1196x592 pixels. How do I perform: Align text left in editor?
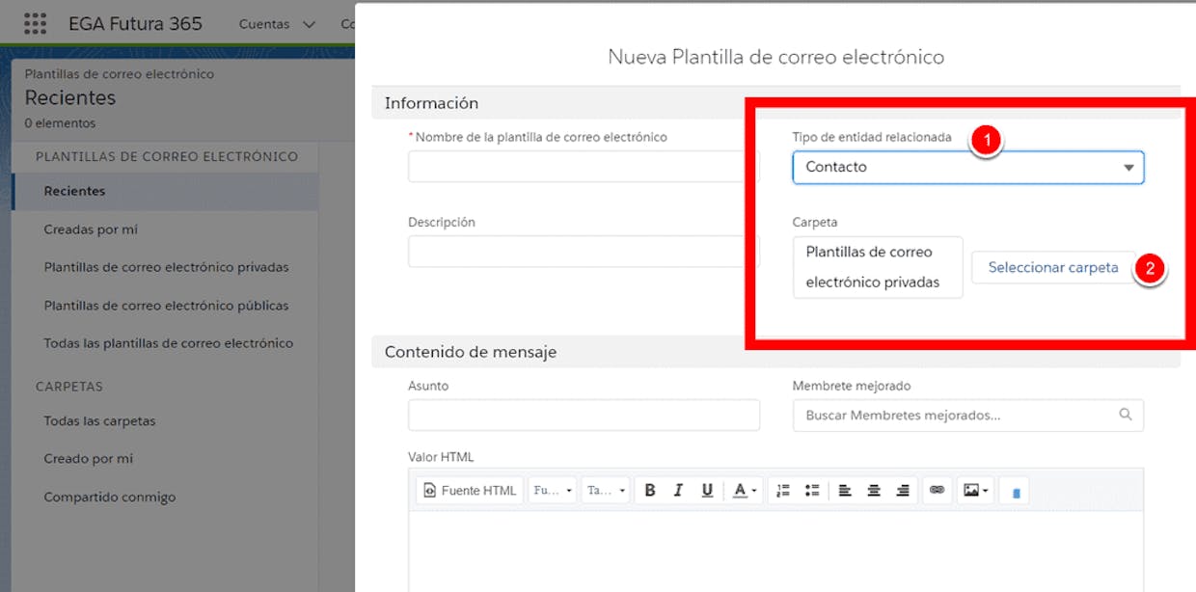pyautogui.click(x=845, y=491)
